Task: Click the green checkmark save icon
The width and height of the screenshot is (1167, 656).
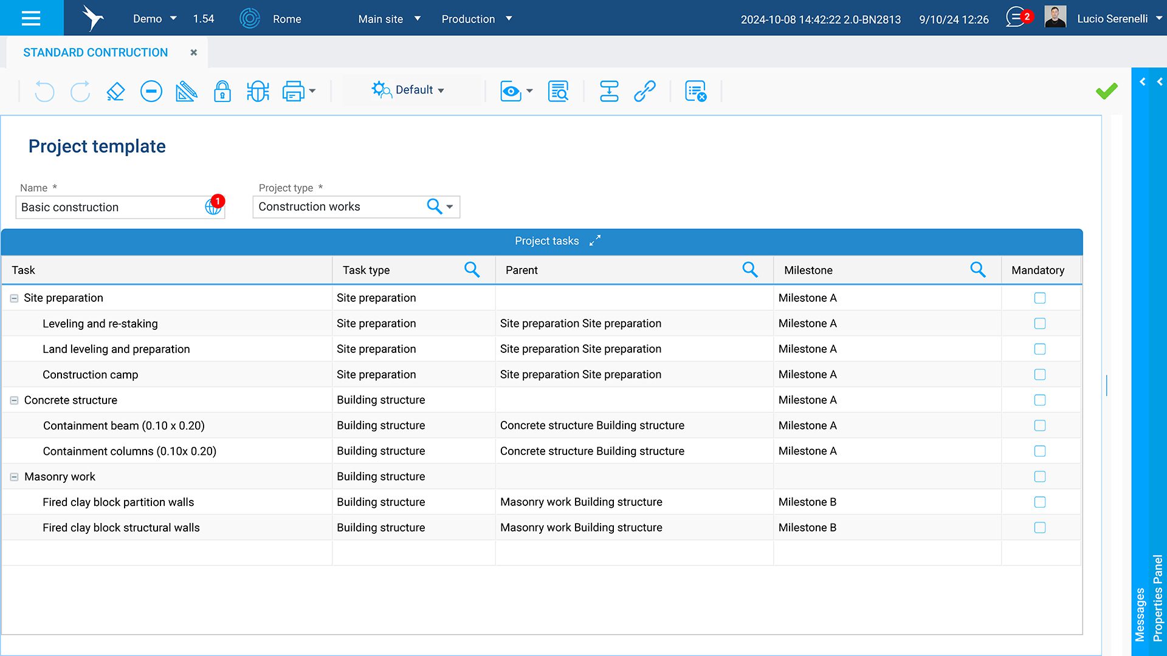Action: click(1106, 91)
